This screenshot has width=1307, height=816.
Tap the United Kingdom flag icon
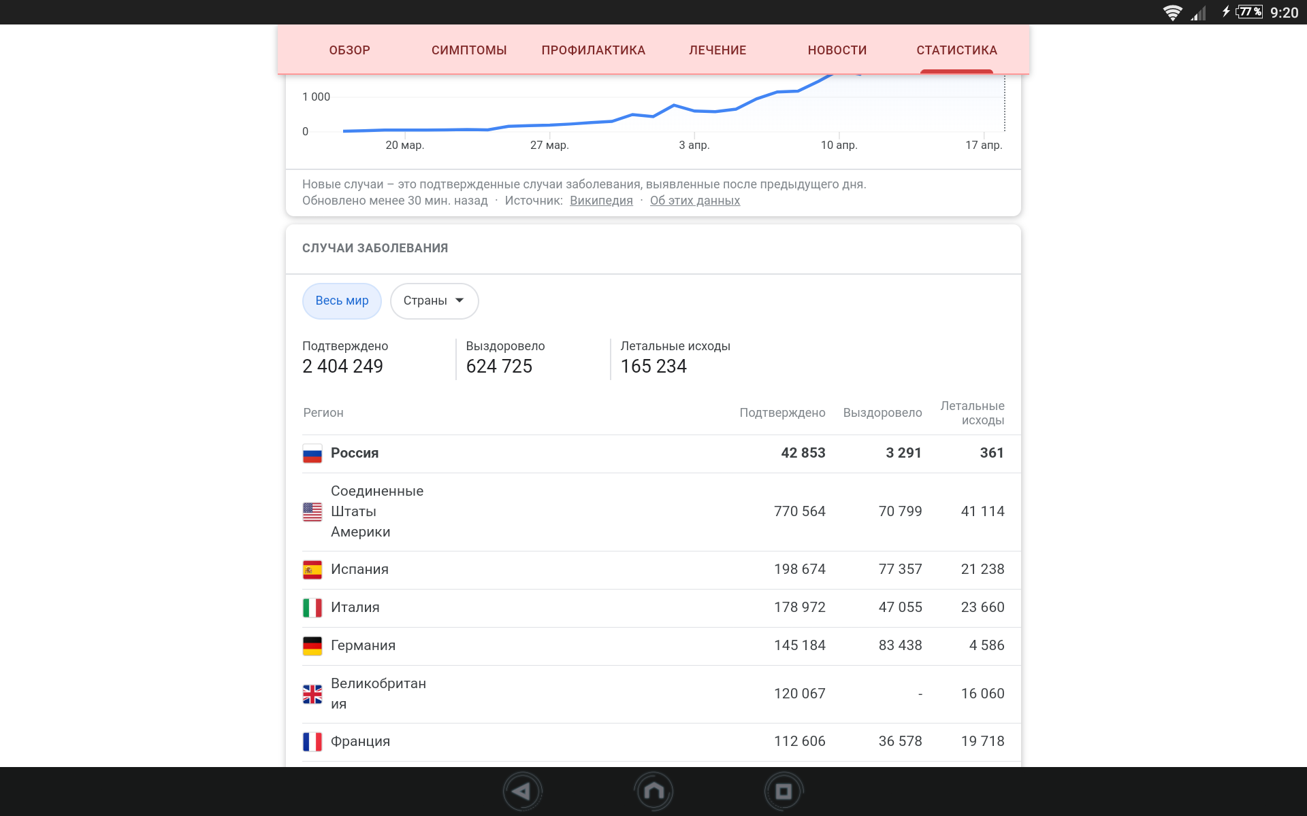[x=312, y=694]
